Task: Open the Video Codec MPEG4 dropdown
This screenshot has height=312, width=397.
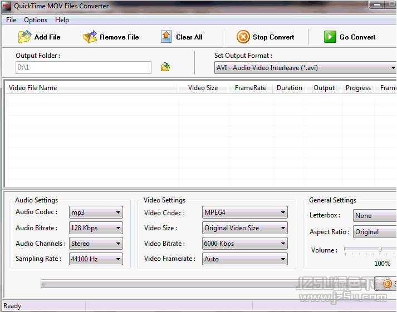Action: (x=245, y=212)
